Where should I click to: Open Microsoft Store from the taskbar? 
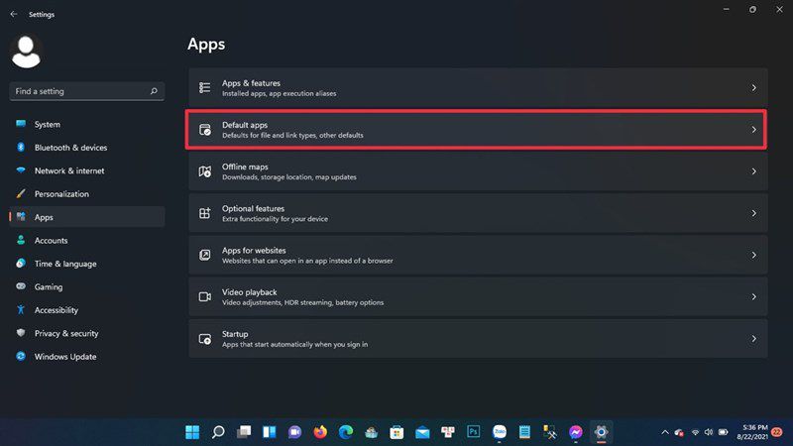(397, 432)
